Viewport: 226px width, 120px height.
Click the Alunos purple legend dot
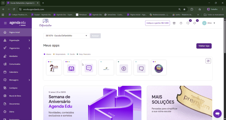pyautogui.click(x=45, y=54)
